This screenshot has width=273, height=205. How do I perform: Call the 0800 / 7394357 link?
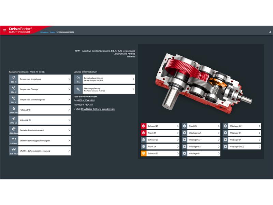pos(85,105)
